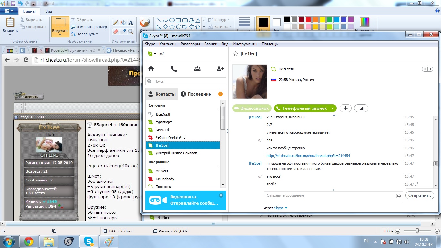The width and height of the screenshot is (441, 248).
Task: Click the Undo arrow in Paint
Action: 20,4
